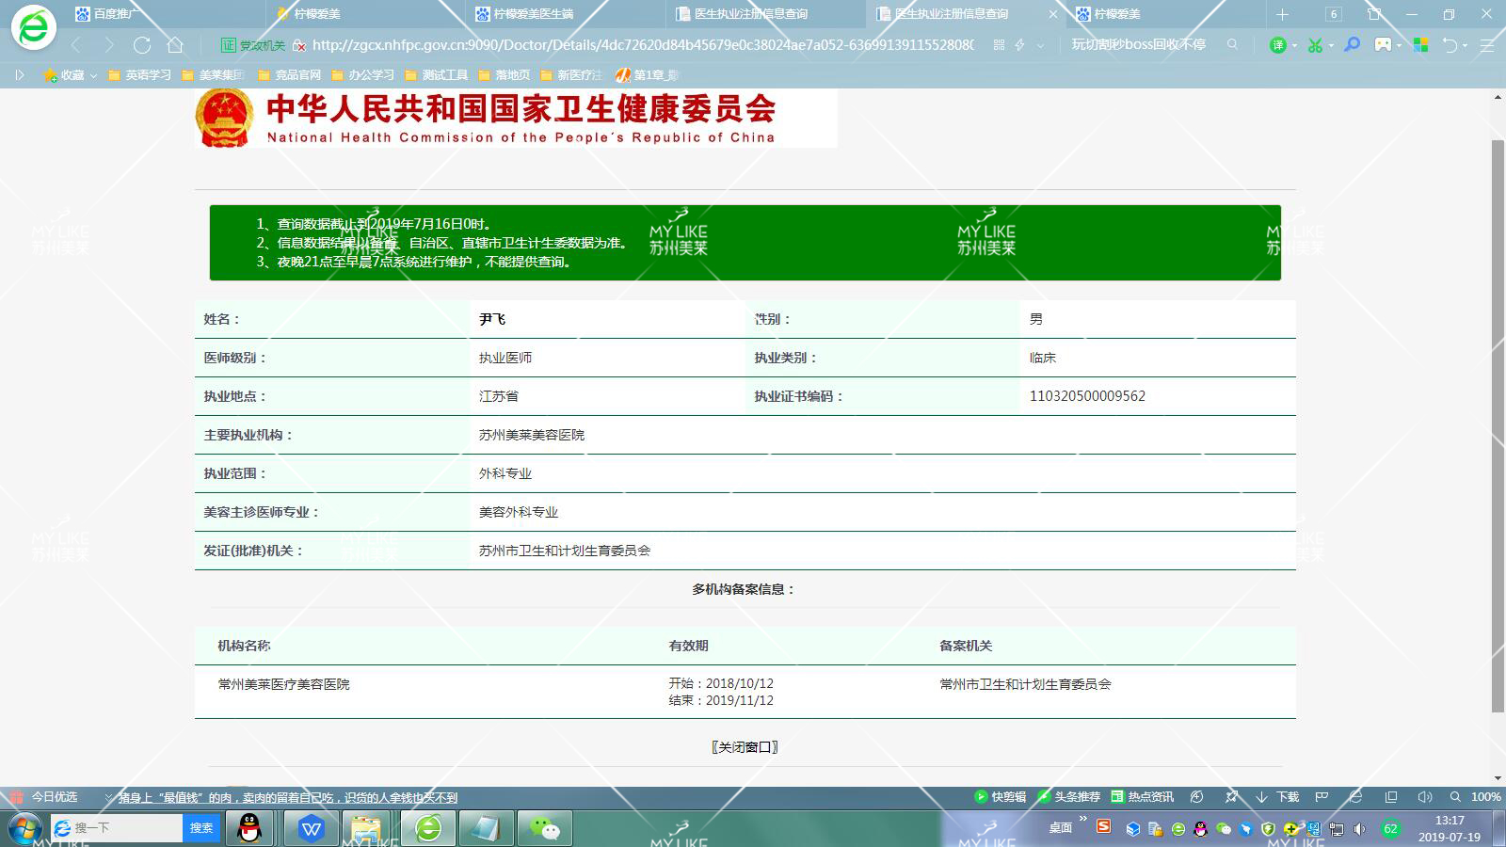Go to the browser home page icon
The width and height of the screenshot is (1506, 847).
pos(175,45)
